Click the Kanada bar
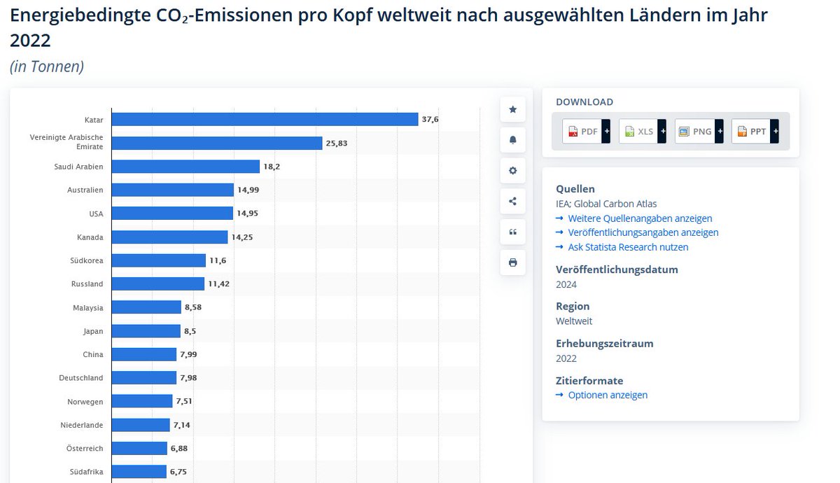 [x=169, y=237]
